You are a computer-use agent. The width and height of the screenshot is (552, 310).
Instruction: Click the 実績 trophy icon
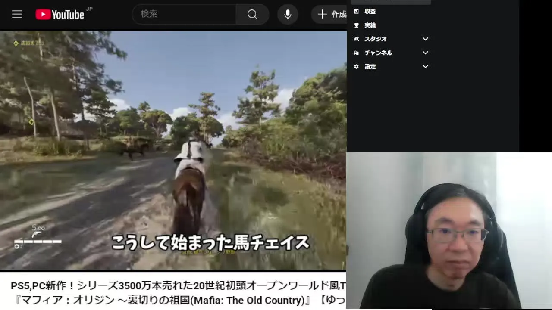[x=356, y=25]
